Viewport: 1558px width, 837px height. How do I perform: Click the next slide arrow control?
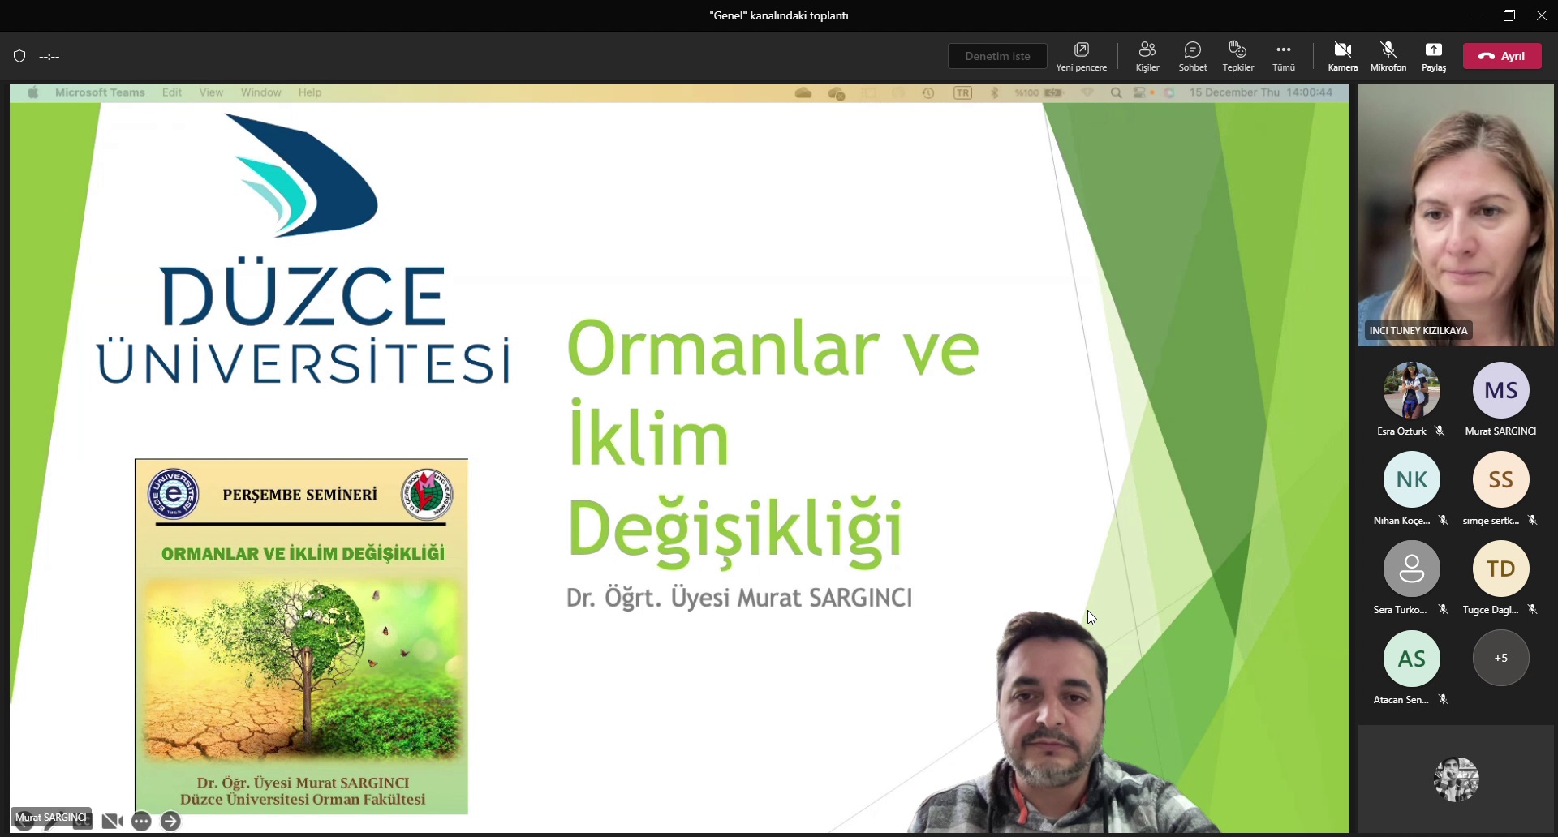coord(170,822)
